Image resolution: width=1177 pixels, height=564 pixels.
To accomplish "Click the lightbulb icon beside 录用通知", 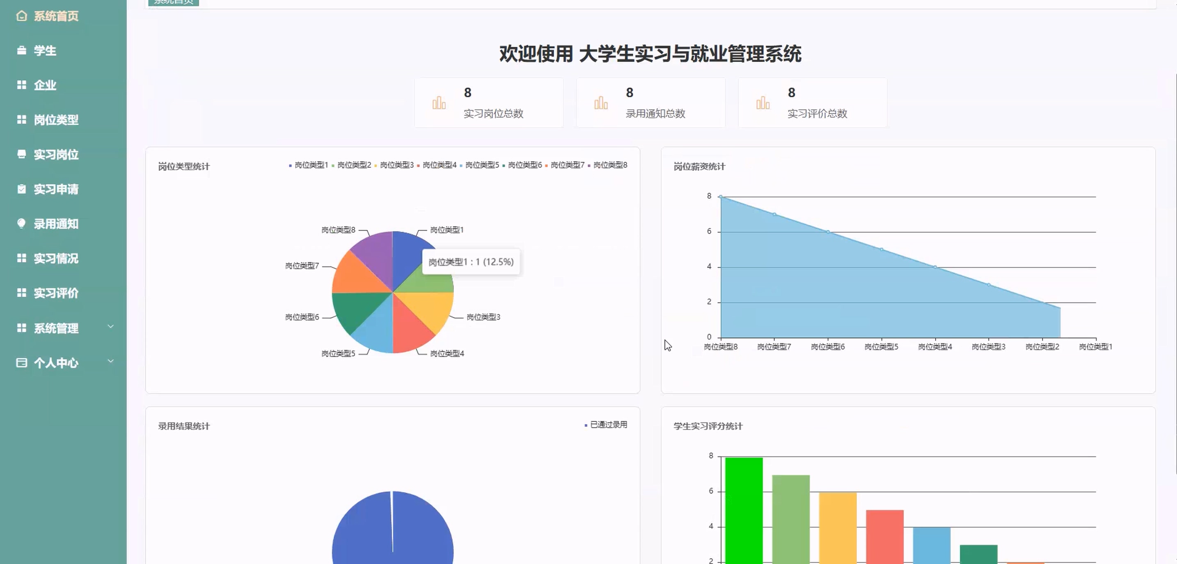I will pyautogui.click(x=21, y=223).
